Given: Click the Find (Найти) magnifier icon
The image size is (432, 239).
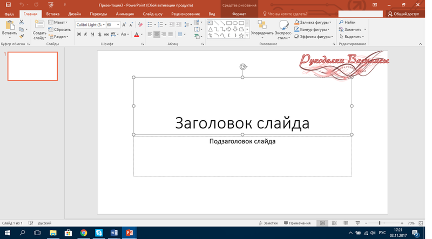Looking at the screenshot, I should tap(341, 22).
